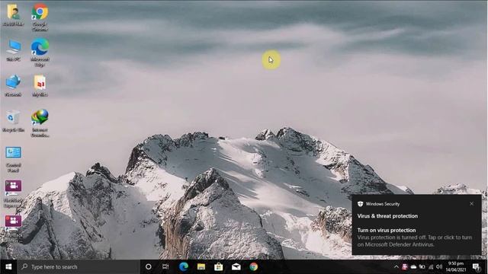
Task: Launch Chrome from the taskbar
Action: [254, 266]
